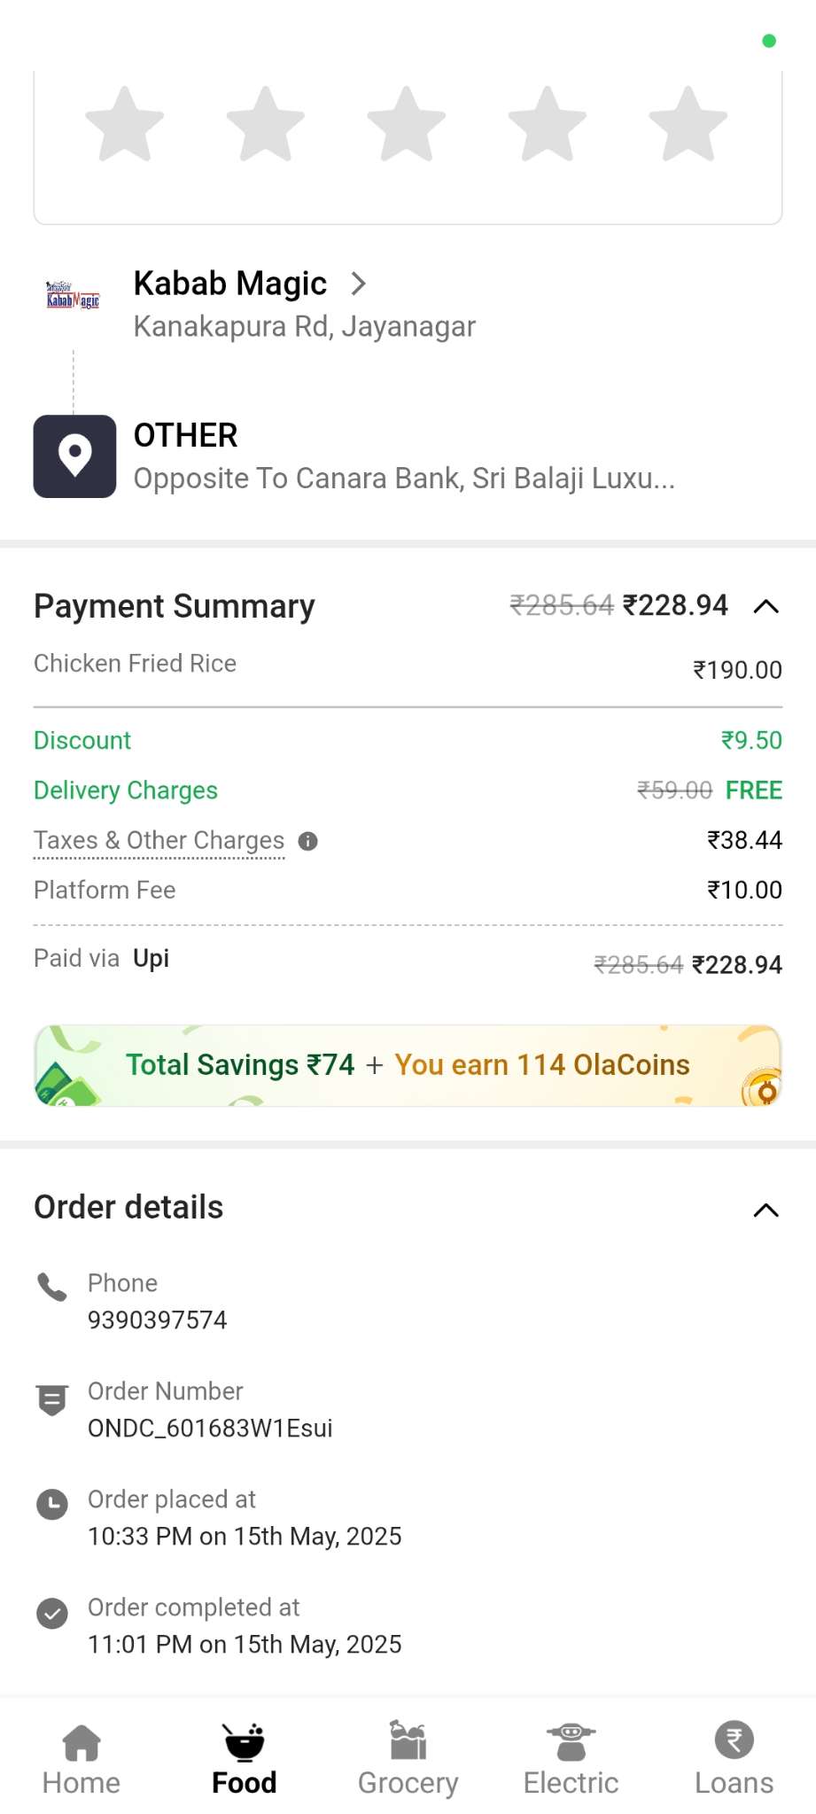Open the Kabab Magic restaurant page
The image size is (816, 1814).
click(x=230, y=284)
